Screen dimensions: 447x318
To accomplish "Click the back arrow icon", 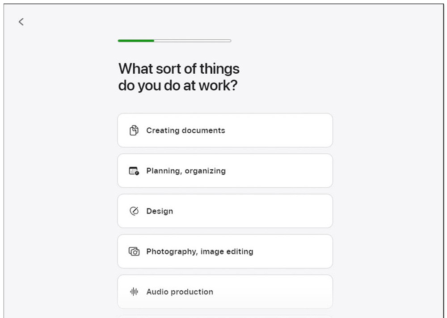I will tap(21, 21).
